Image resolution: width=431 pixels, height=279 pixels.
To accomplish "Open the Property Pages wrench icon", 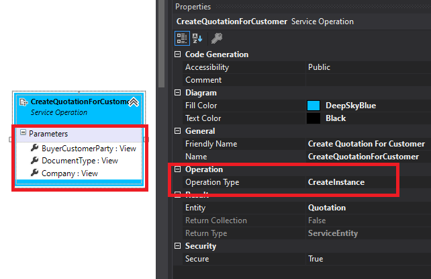I will 217,38.
